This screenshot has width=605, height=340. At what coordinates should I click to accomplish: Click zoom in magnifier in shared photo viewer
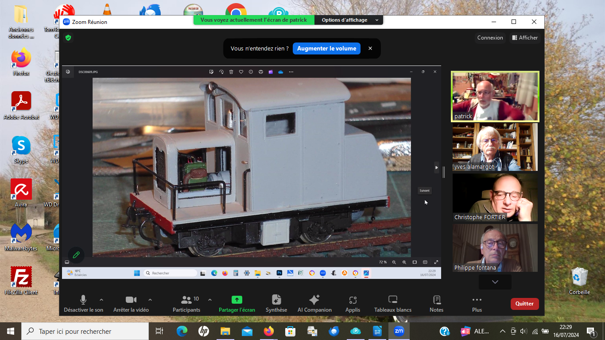[x=404, y=262]
